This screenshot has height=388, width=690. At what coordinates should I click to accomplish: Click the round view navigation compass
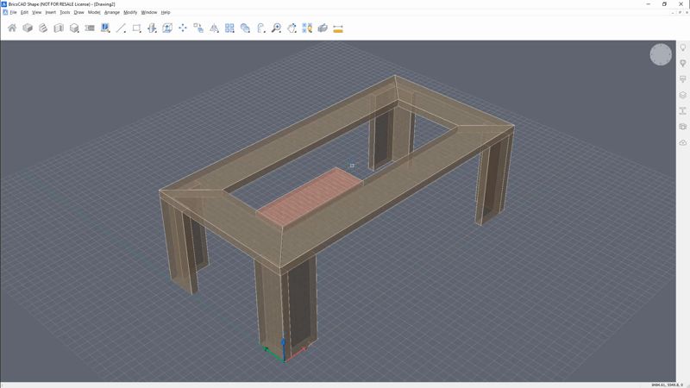point(661,54)
